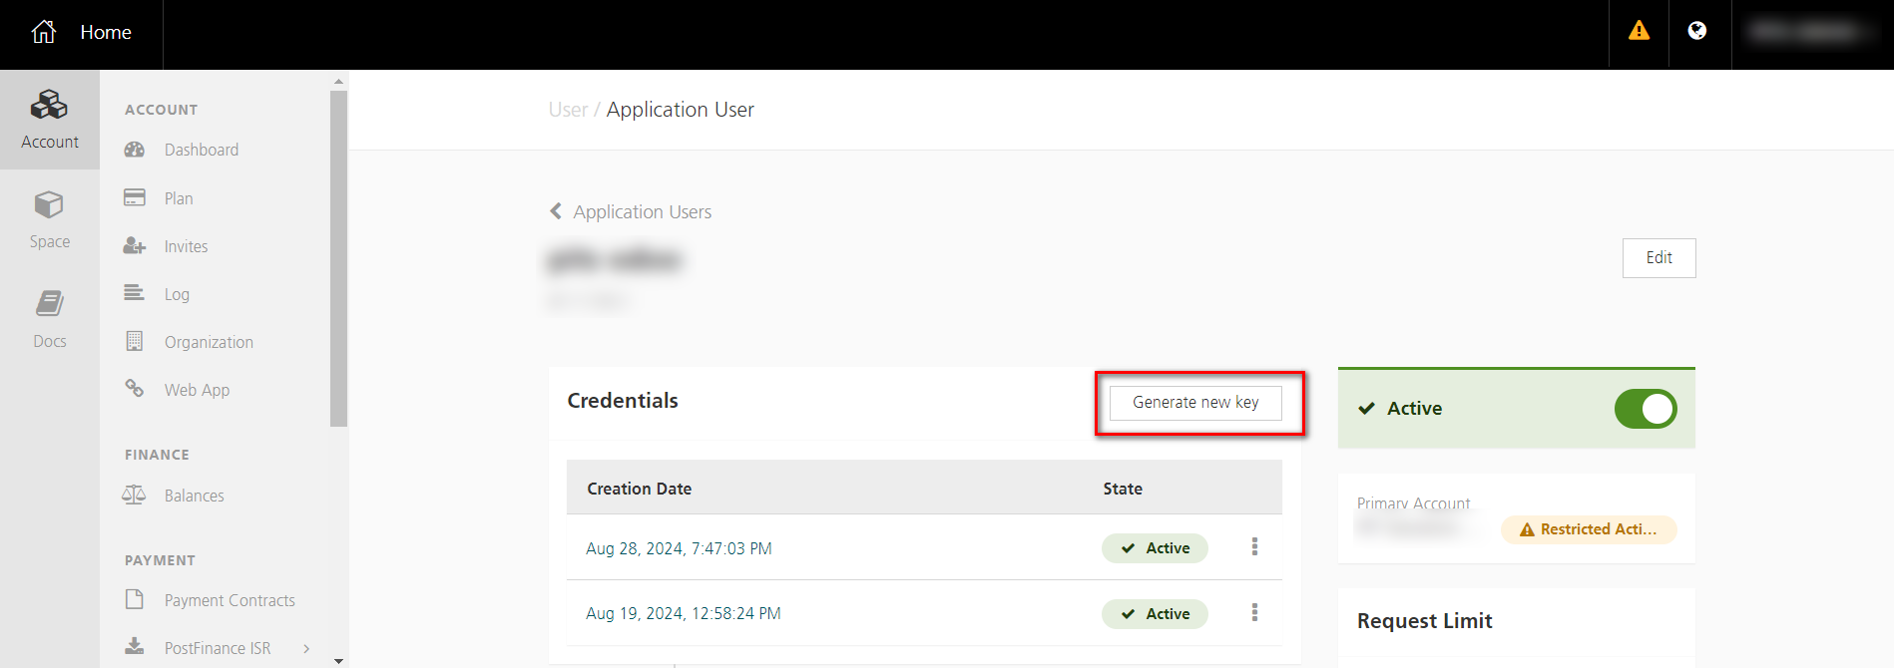This screenshot has height=668, width=1894.
Task: Go back to Application Users list
Action: click(x=631, y=211)
